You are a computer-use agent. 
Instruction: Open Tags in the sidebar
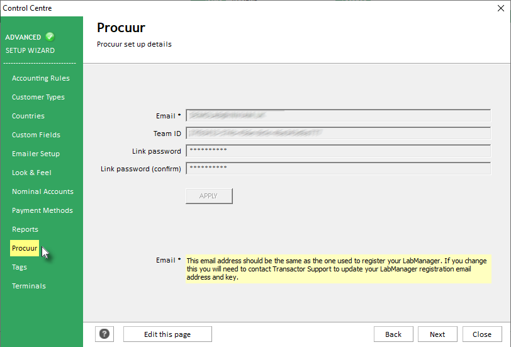point(20,267)
